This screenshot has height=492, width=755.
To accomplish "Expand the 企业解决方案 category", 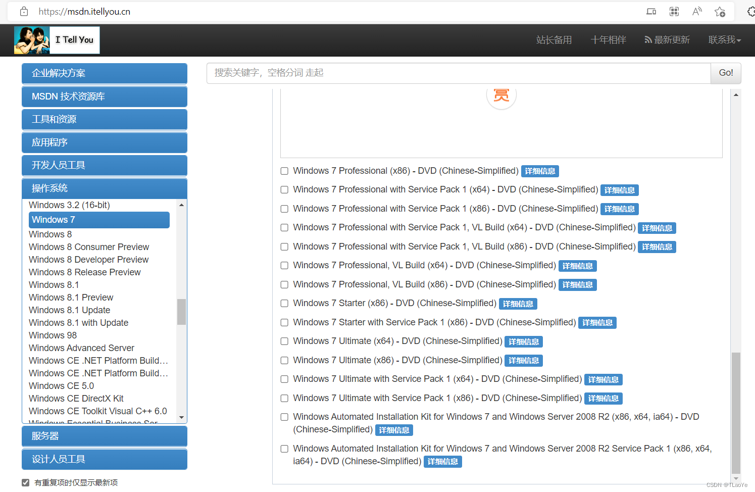I will tap(105, 73).
